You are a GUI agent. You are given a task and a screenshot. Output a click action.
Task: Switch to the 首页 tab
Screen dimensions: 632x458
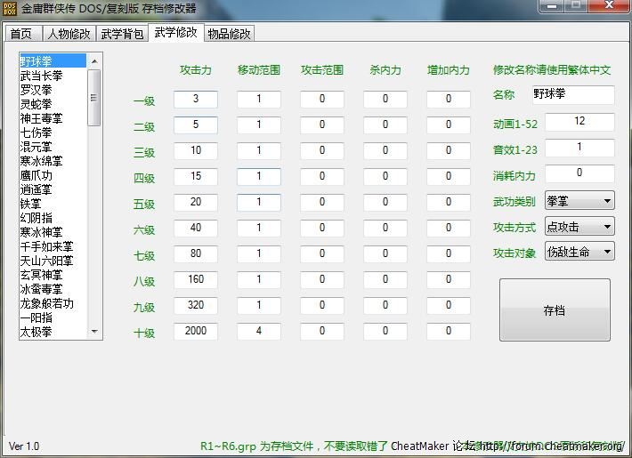point(21,34)
